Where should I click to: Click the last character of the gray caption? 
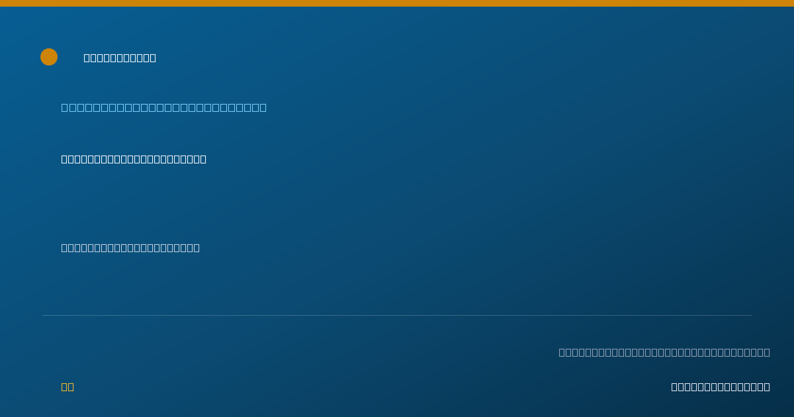(x=767, y=352)
